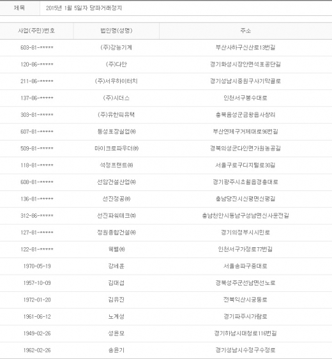Click address 충북음성군금왕읍사창리
332x359 pixels.
246,115
